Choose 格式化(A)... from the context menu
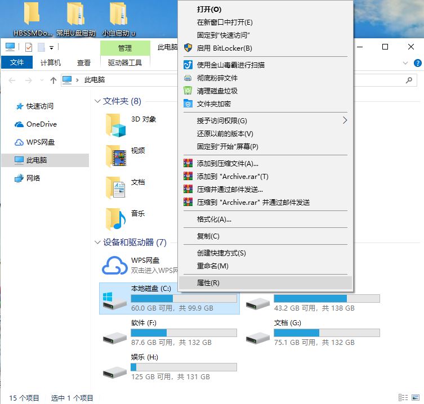Image resolution: width=424 pixels, height=404 pixels. pyautogui.click(x=214, y=219)
